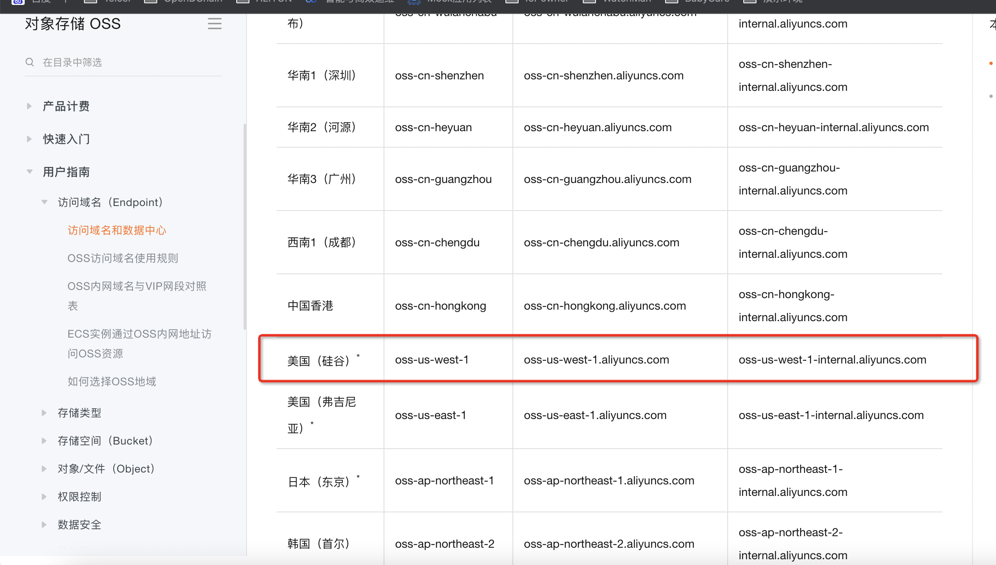This screenshot has height=565, width=996.
Task: Expand the 权限控制 tree arrow
Action: tap(44, 497)
